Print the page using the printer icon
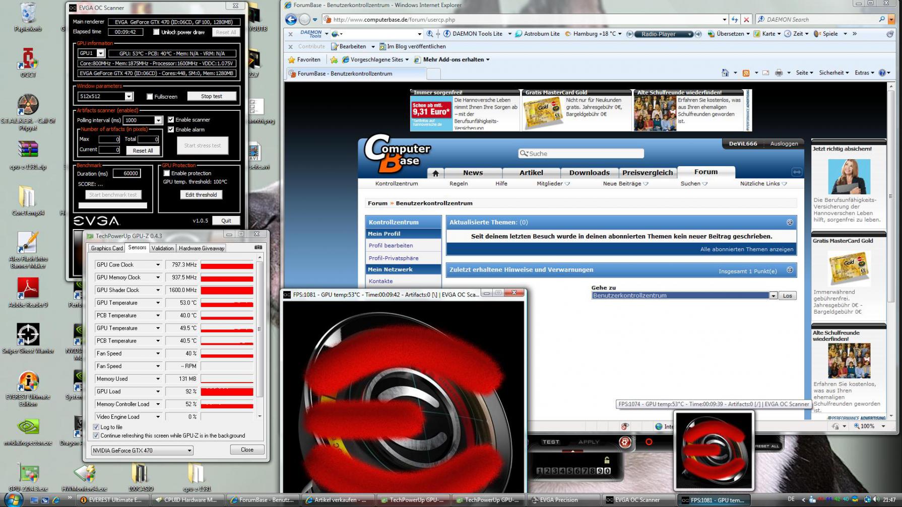Viewport: 902px width, 507px height. (779, 73)
